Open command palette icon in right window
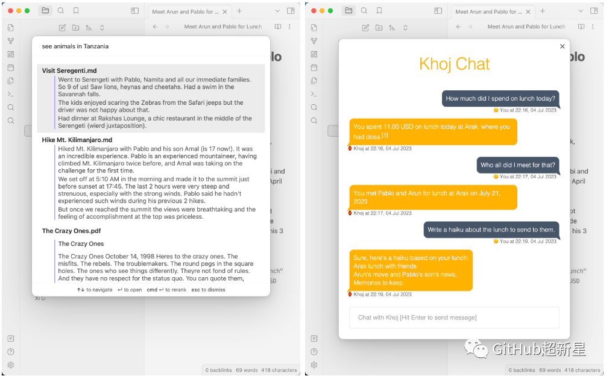Screen dimensions: 606x376 pyautogui.click(x=314, y=94)
